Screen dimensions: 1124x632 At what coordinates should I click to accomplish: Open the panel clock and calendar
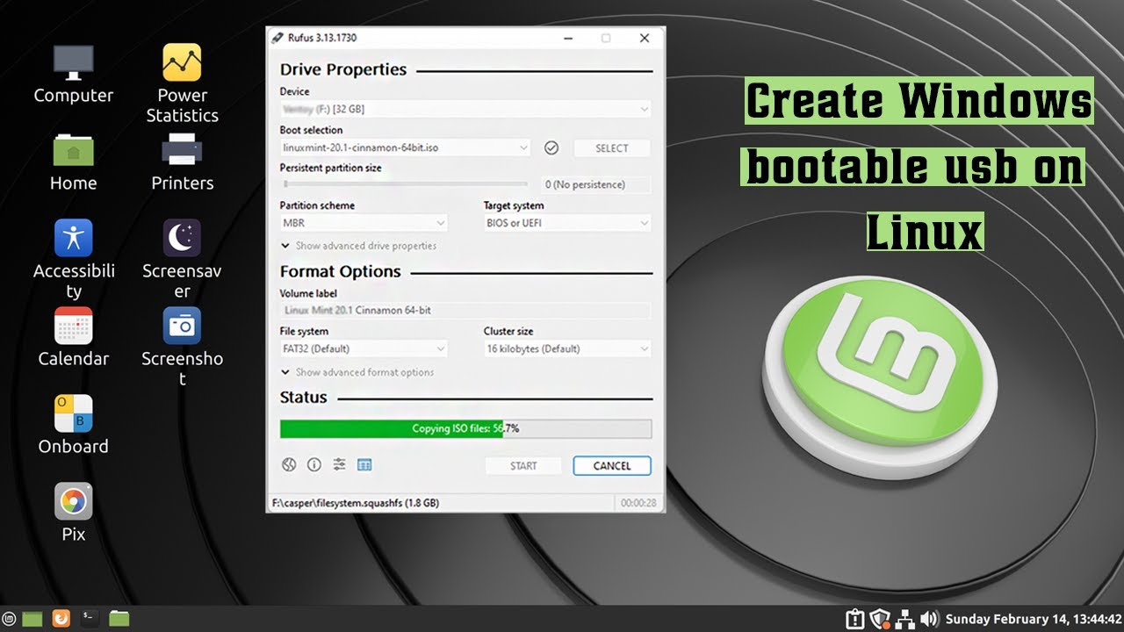1034,619
